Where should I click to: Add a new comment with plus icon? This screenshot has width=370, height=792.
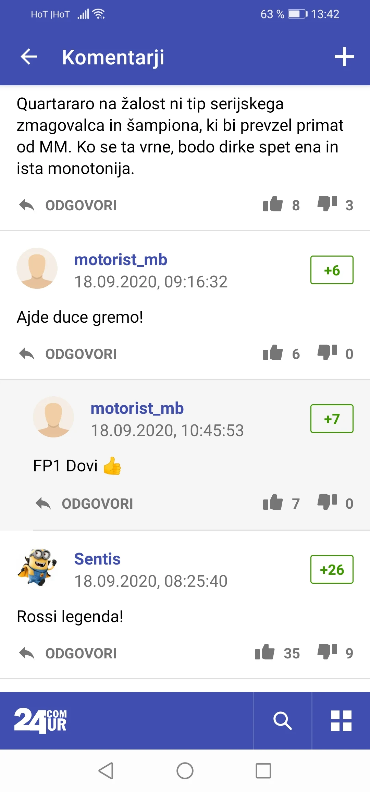pyautogui.click(x=344, y=57)
